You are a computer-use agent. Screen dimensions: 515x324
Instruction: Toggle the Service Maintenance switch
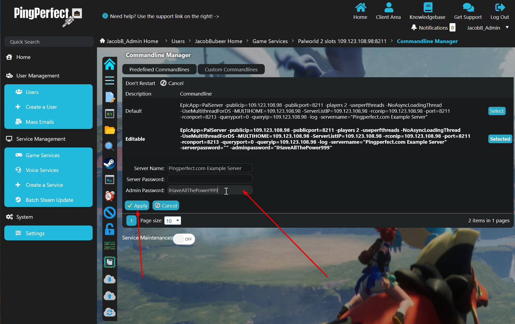pyautogui.click(x=184, y=239)
